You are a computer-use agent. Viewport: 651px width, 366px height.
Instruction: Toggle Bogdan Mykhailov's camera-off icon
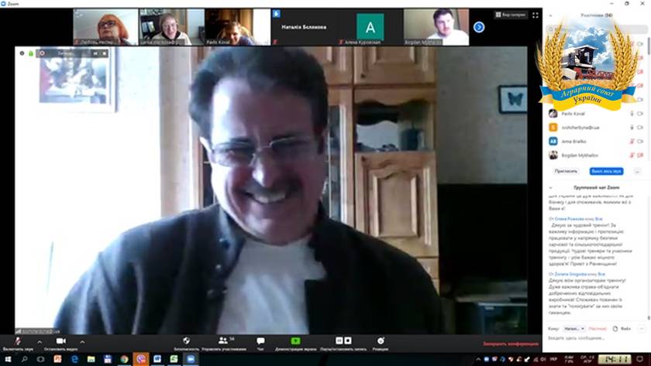[640, 156]
